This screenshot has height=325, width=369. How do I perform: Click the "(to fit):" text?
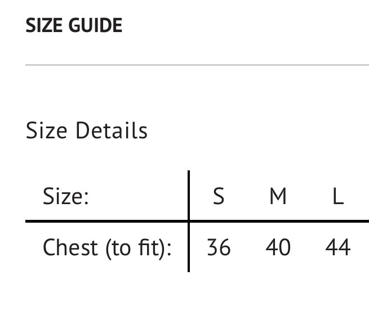(x=139, y=247)
